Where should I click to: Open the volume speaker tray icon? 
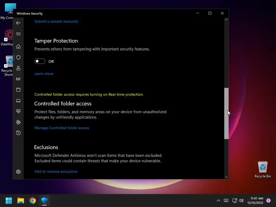click(x=241, y=201)
